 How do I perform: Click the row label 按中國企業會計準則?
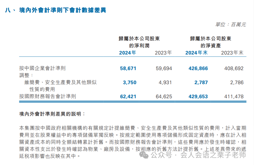coord(43,68)
